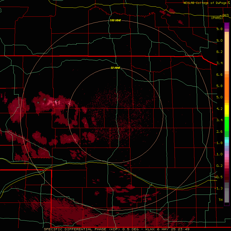Click the 9.0 scale value
This screenshot has width=231, height=231.
(x=219, y=40)
